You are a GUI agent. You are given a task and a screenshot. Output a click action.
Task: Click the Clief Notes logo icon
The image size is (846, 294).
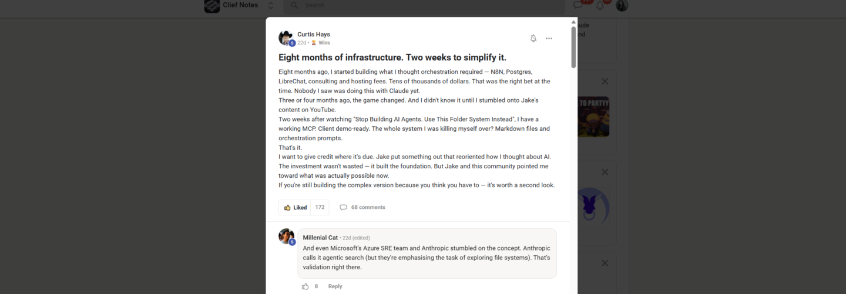click(211, 5)
